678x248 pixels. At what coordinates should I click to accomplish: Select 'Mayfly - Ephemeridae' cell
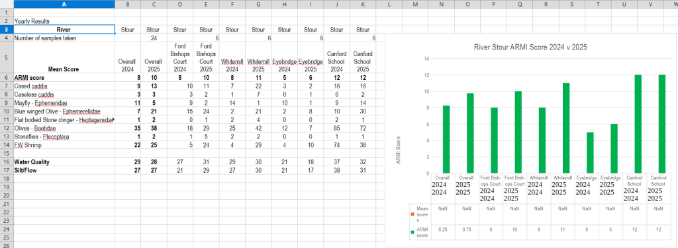[x=64, y=103]
